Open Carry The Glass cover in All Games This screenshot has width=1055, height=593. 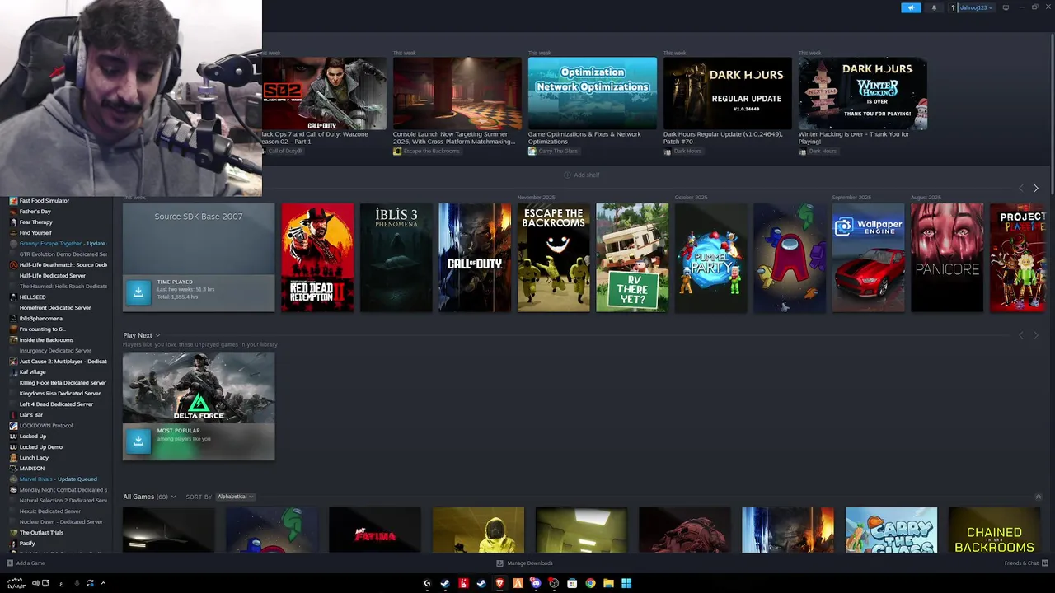coord(891,530)
